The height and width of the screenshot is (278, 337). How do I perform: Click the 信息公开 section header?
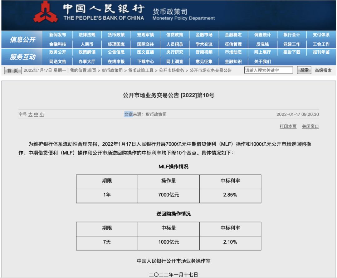pyautogui.click(x=22, y=40)
